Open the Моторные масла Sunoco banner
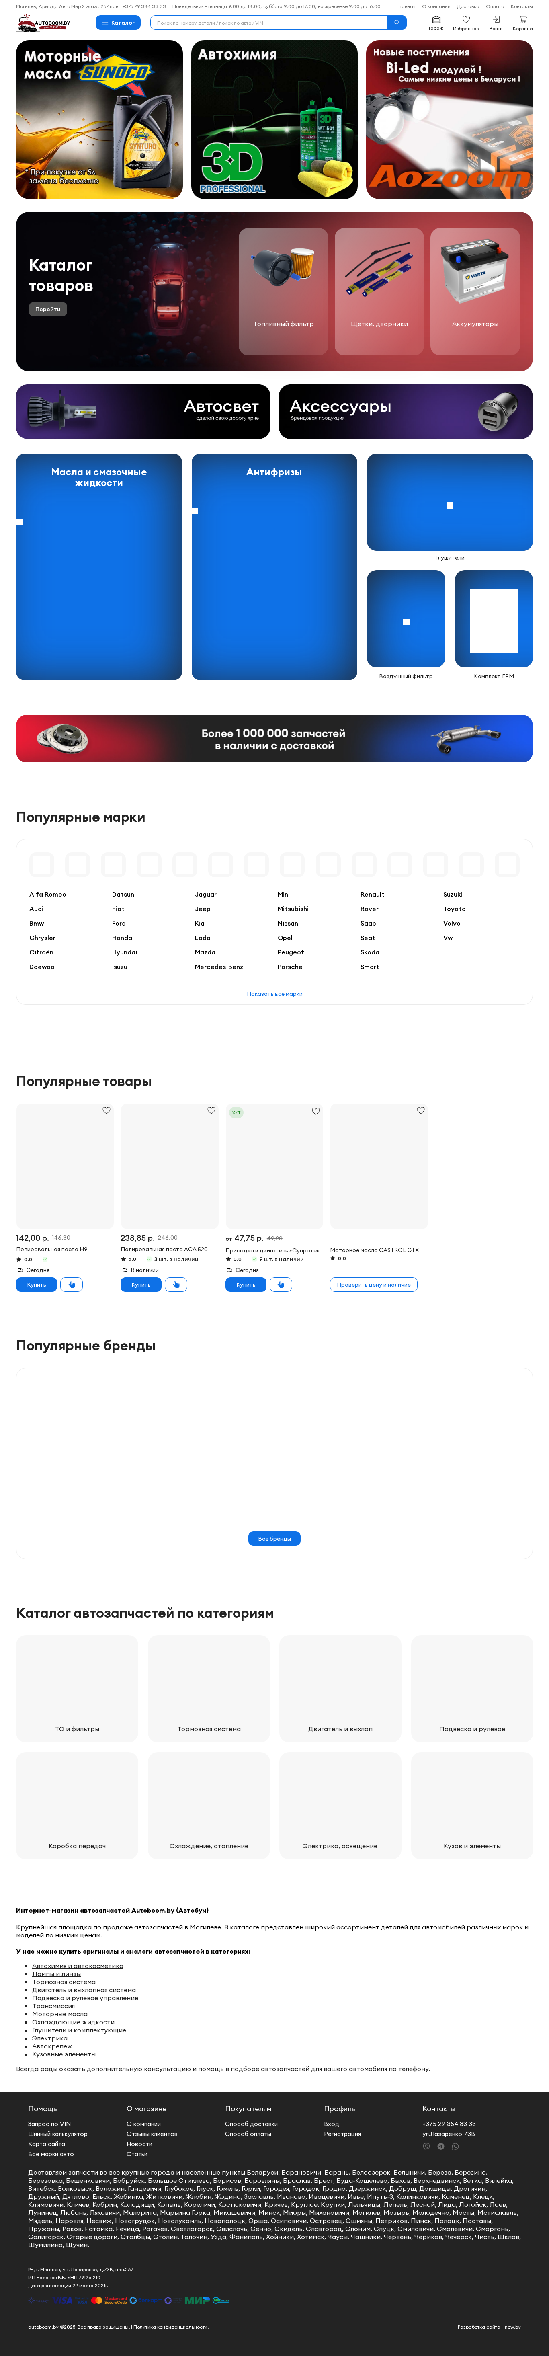This screenshot has height=2356, width=549. pyautogui.click(x=99, y=119)
